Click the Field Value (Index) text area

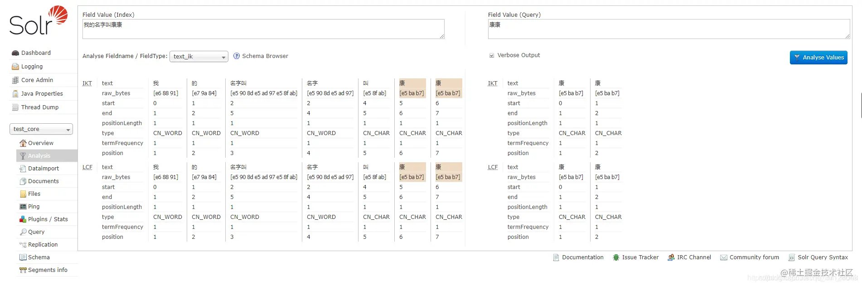pos(263,29)
